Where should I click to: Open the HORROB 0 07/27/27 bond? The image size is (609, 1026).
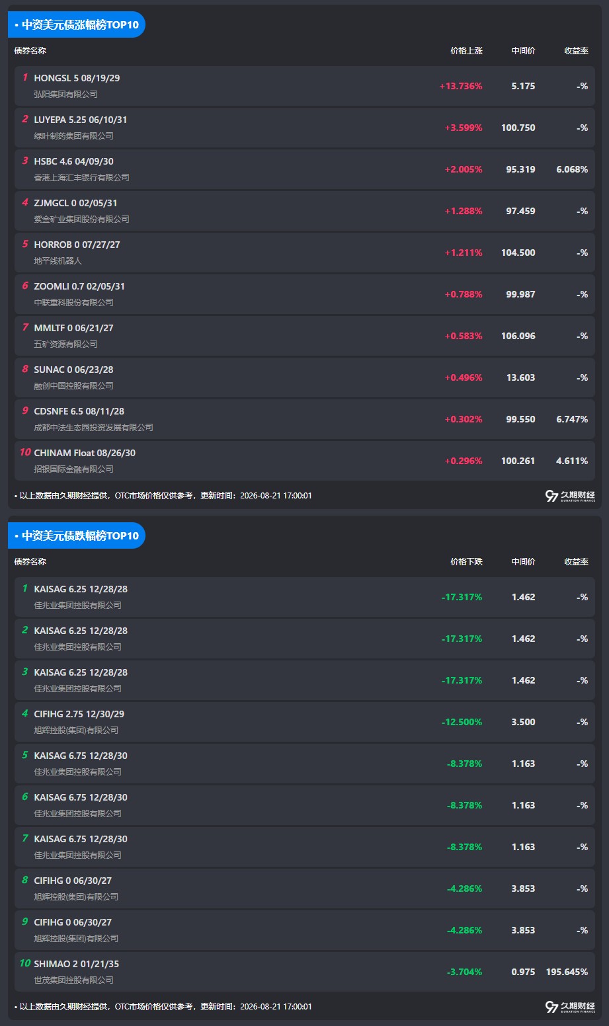[77, 245]
